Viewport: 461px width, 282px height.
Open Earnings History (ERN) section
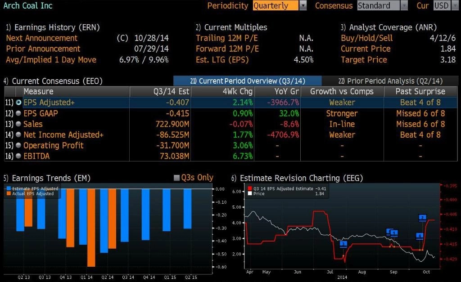click(x=53, y=27)
